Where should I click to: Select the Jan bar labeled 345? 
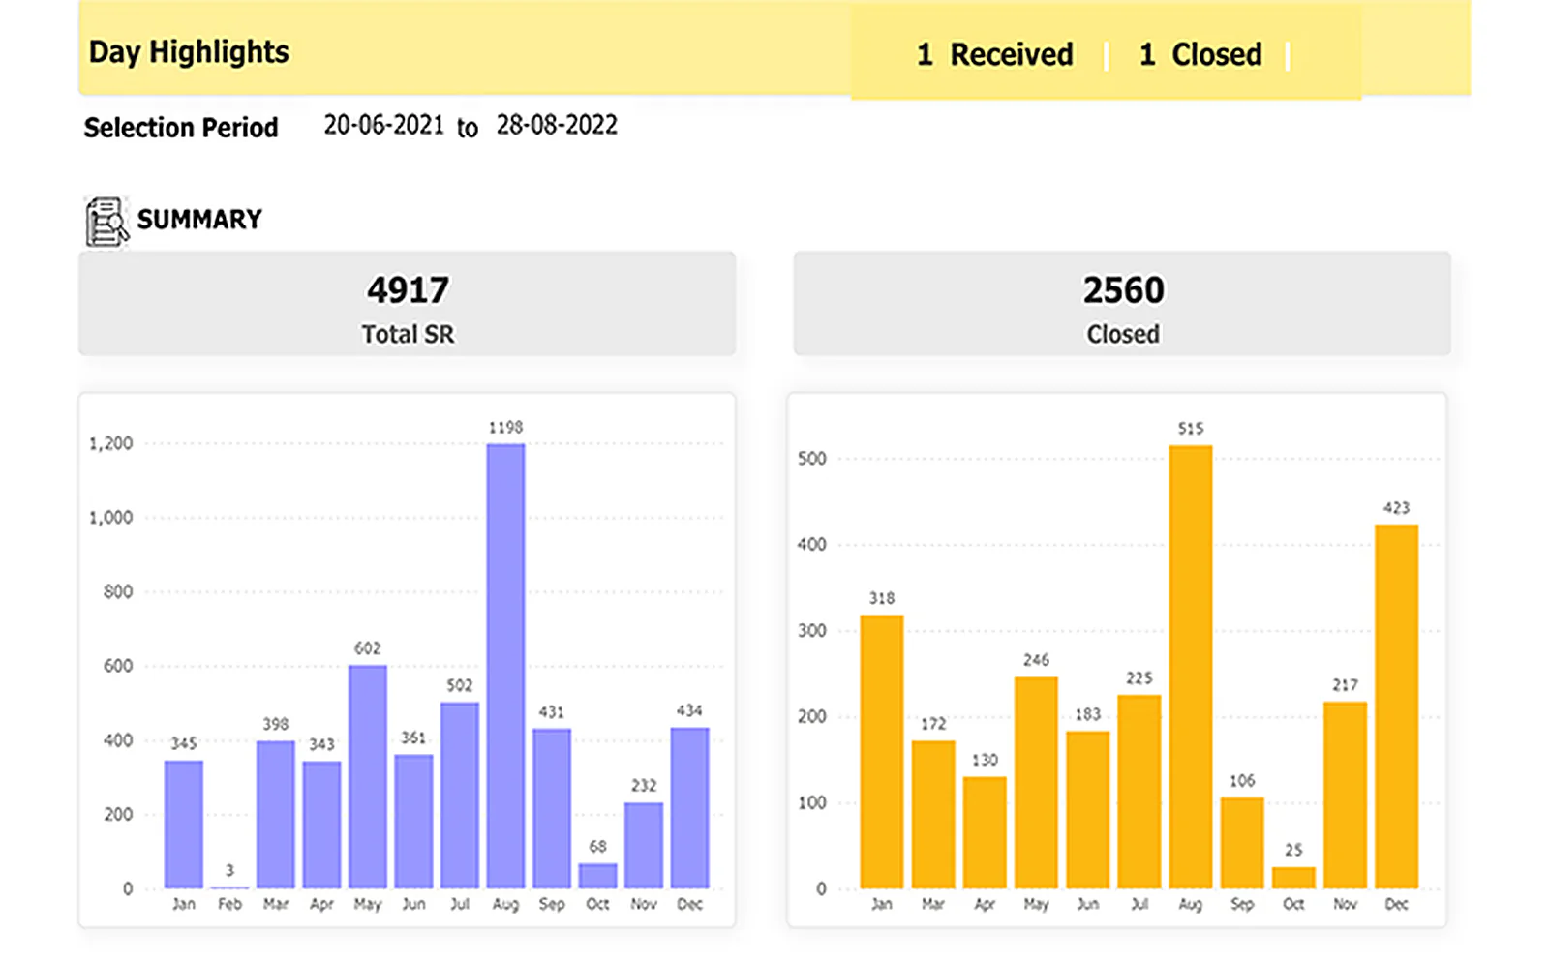click(184, 825)
